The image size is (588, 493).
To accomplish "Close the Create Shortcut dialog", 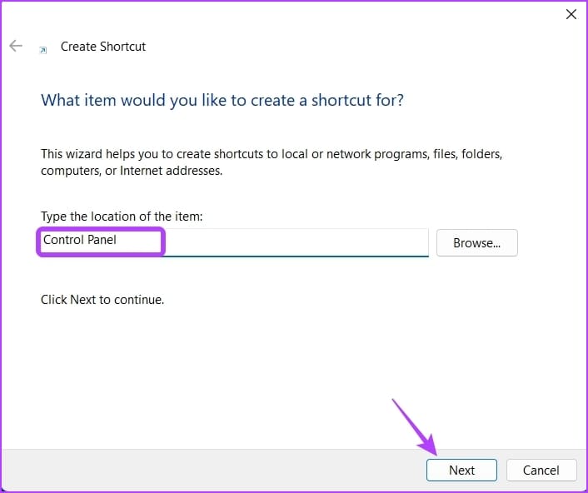I will coord(571,15).
